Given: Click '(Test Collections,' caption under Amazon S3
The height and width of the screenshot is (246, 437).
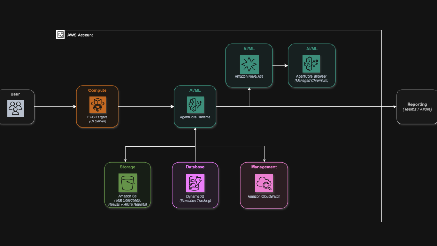Looking at the screenshot, I should click(127, 200).
